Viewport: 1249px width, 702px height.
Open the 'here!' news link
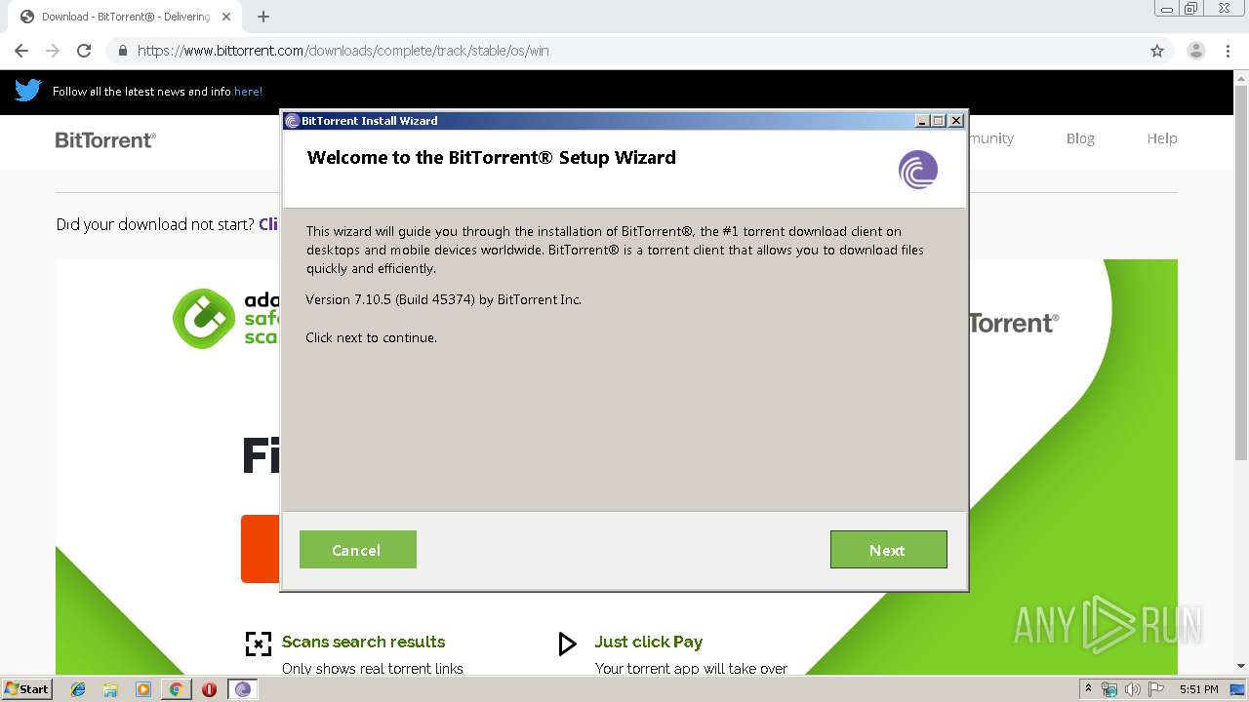coord(248,92)
